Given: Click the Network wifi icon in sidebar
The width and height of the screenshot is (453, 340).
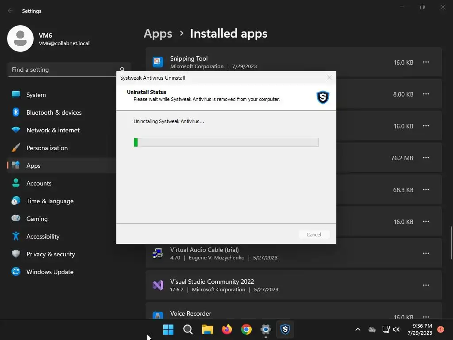Looking at the screenshot, I should pyautogui.click(x=16, y=130).
